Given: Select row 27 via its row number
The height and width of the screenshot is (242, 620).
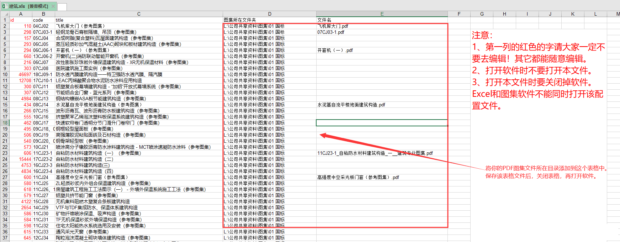Looking at the screenshot, I should 5,177.
